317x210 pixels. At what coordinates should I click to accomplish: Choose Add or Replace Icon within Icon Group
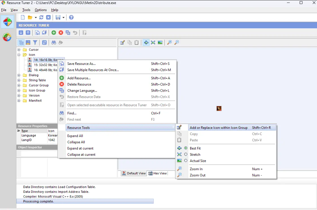pos(218,128)
